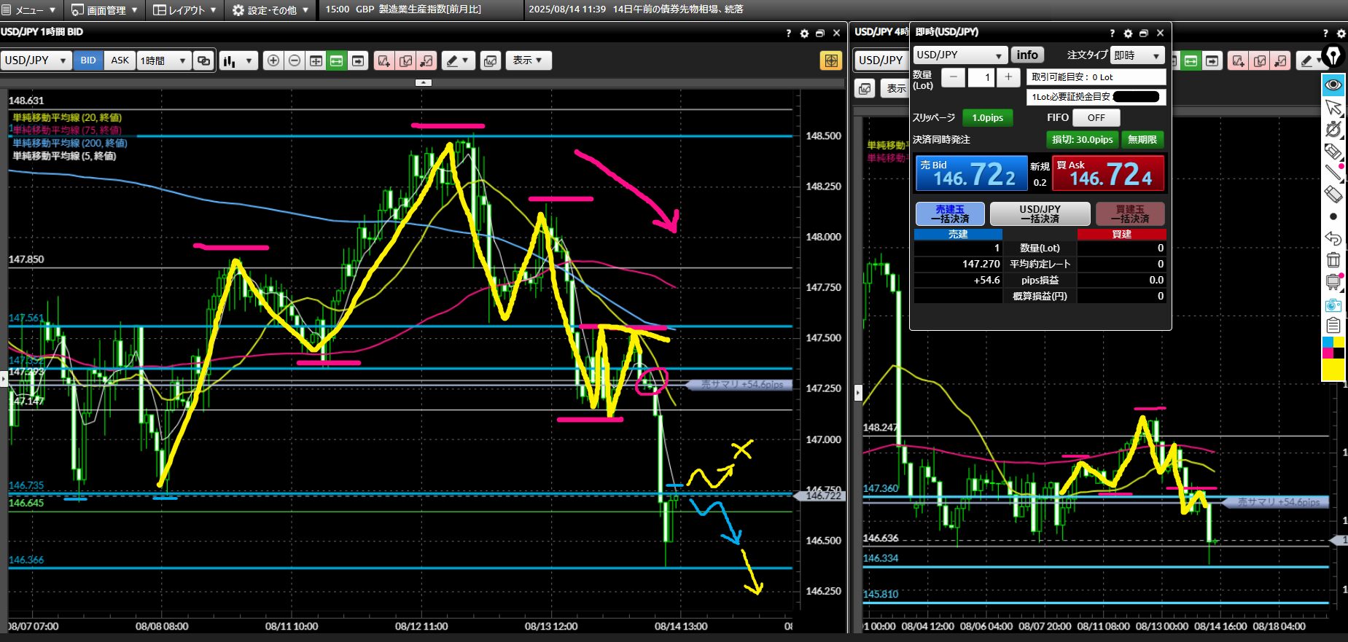Image resolution: width=1348 pixels, height=642 pixels.
Task: Click the スリッページ 1.0pips button
Action: (988, 117)
